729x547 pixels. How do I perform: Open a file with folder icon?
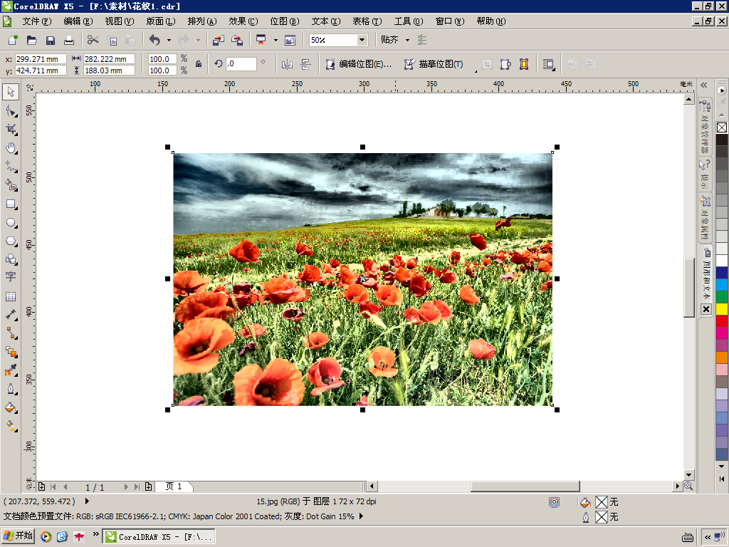31,40
